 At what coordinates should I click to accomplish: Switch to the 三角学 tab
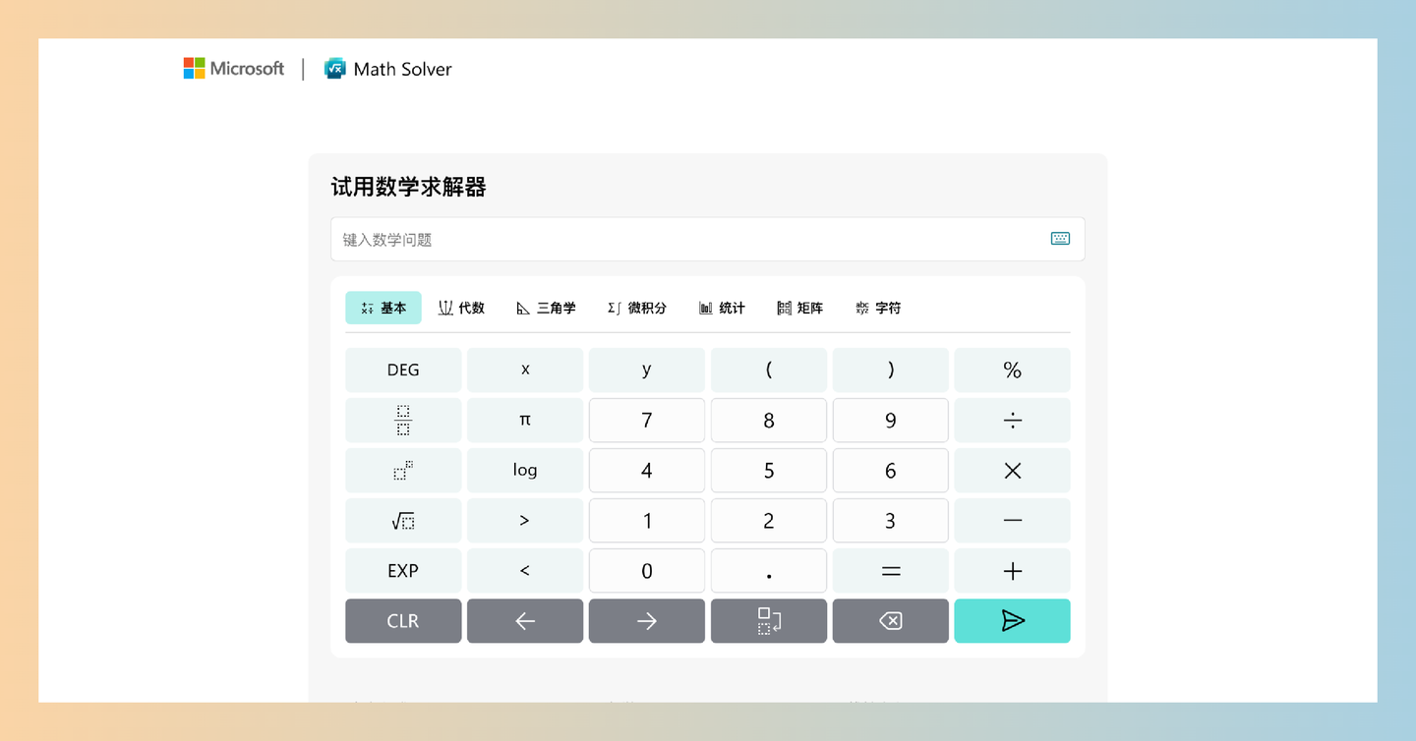(x=547, y=308)
